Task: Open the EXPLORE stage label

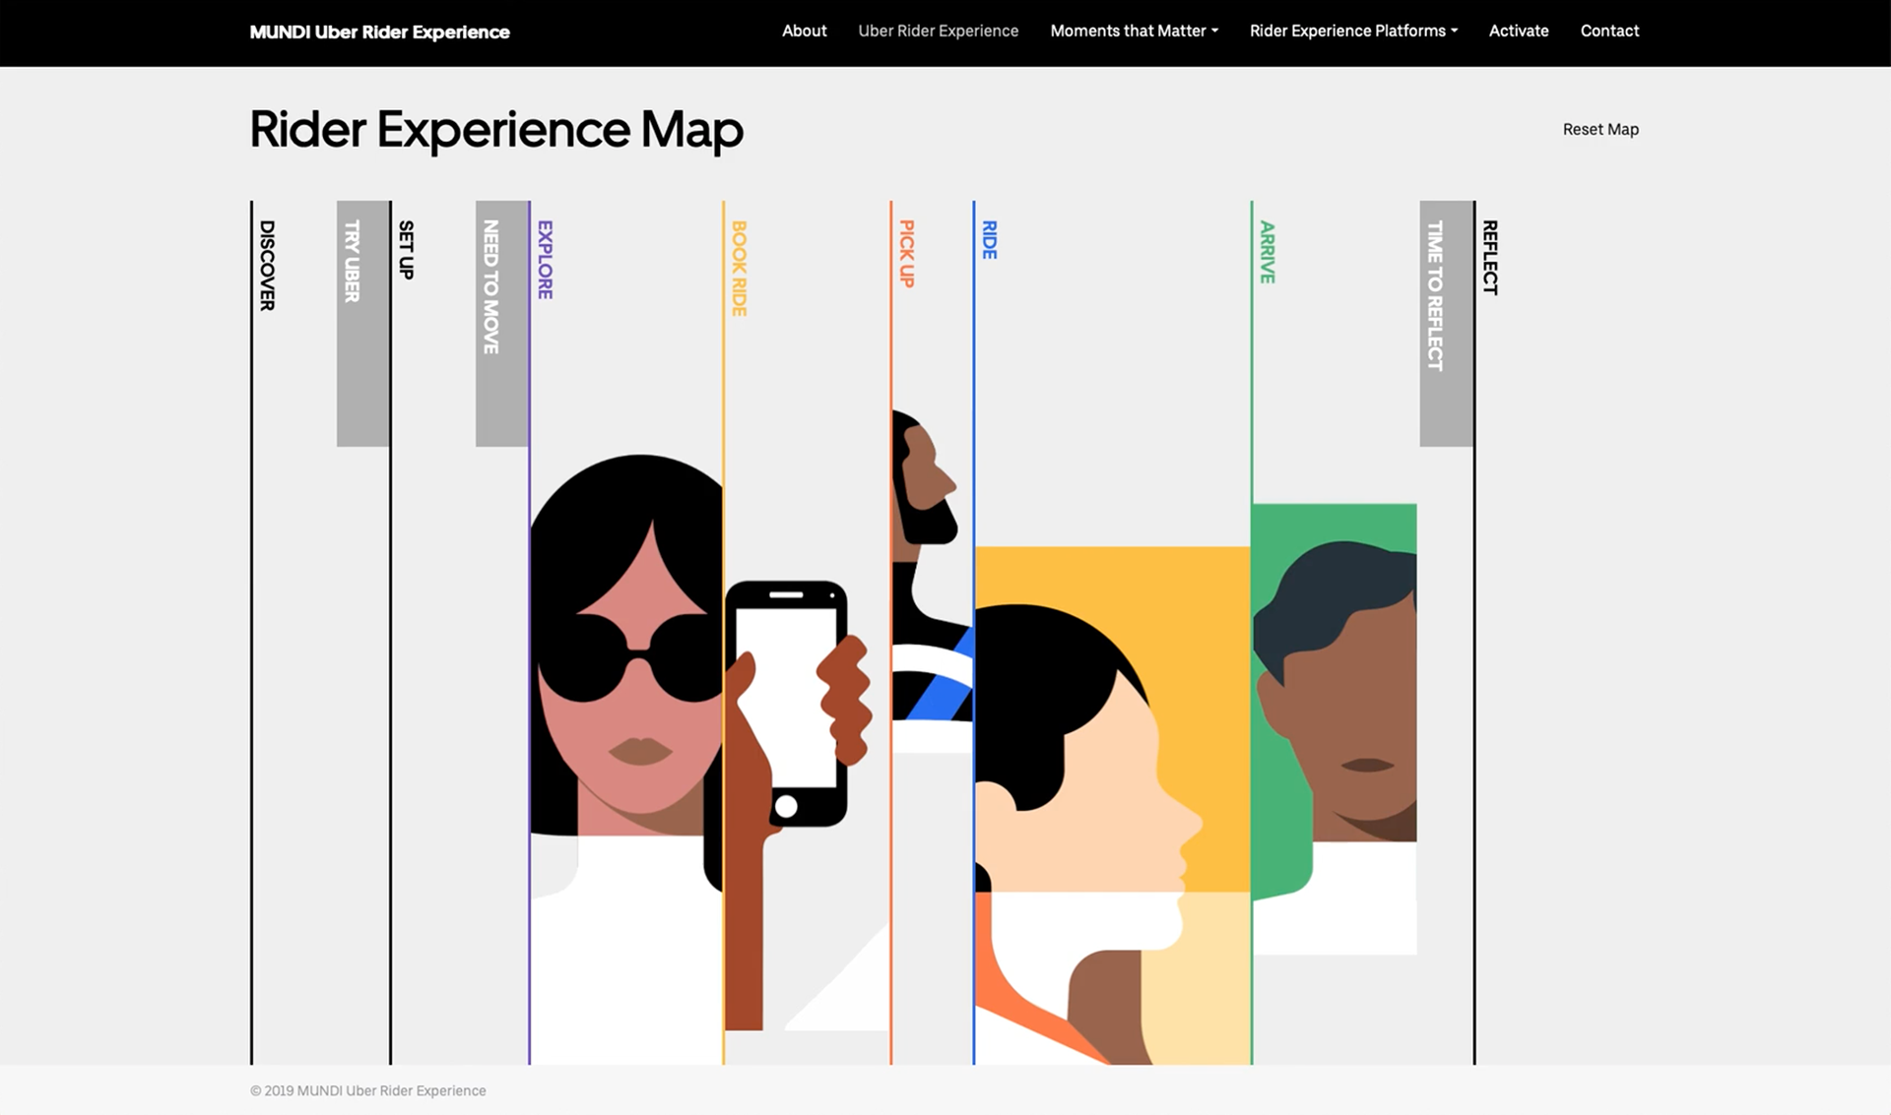Action: point(545,260)
